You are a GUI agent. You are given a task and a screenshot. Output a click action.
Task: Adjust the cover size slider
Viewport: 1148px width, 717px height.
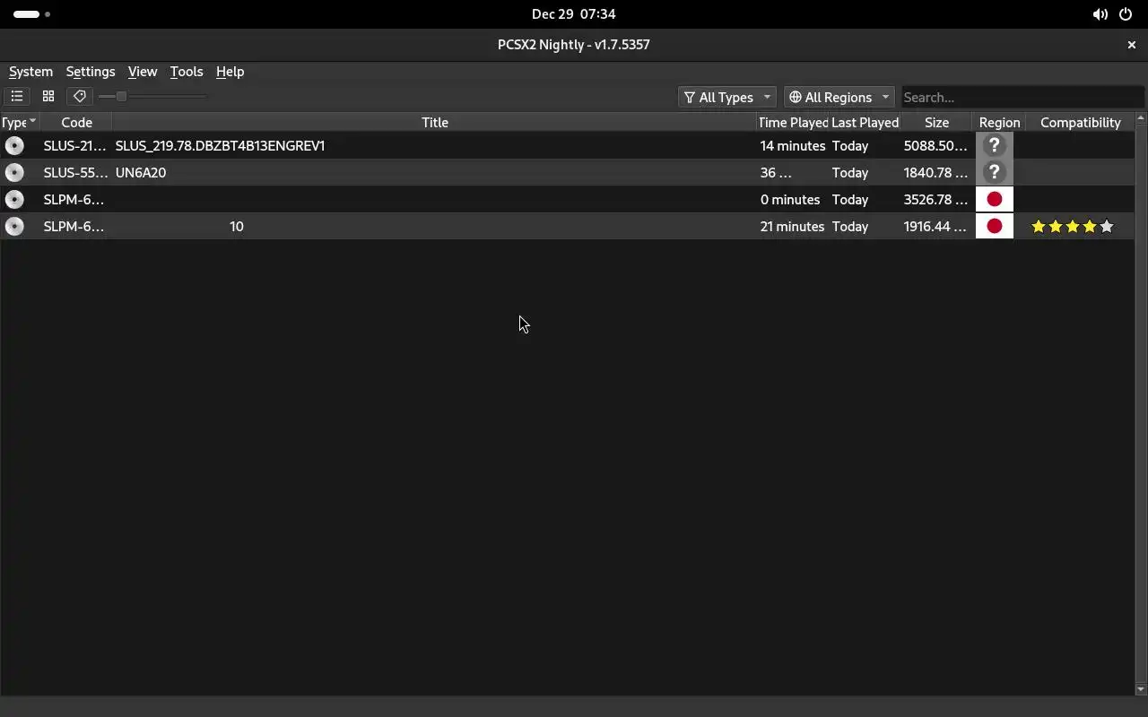152,96
